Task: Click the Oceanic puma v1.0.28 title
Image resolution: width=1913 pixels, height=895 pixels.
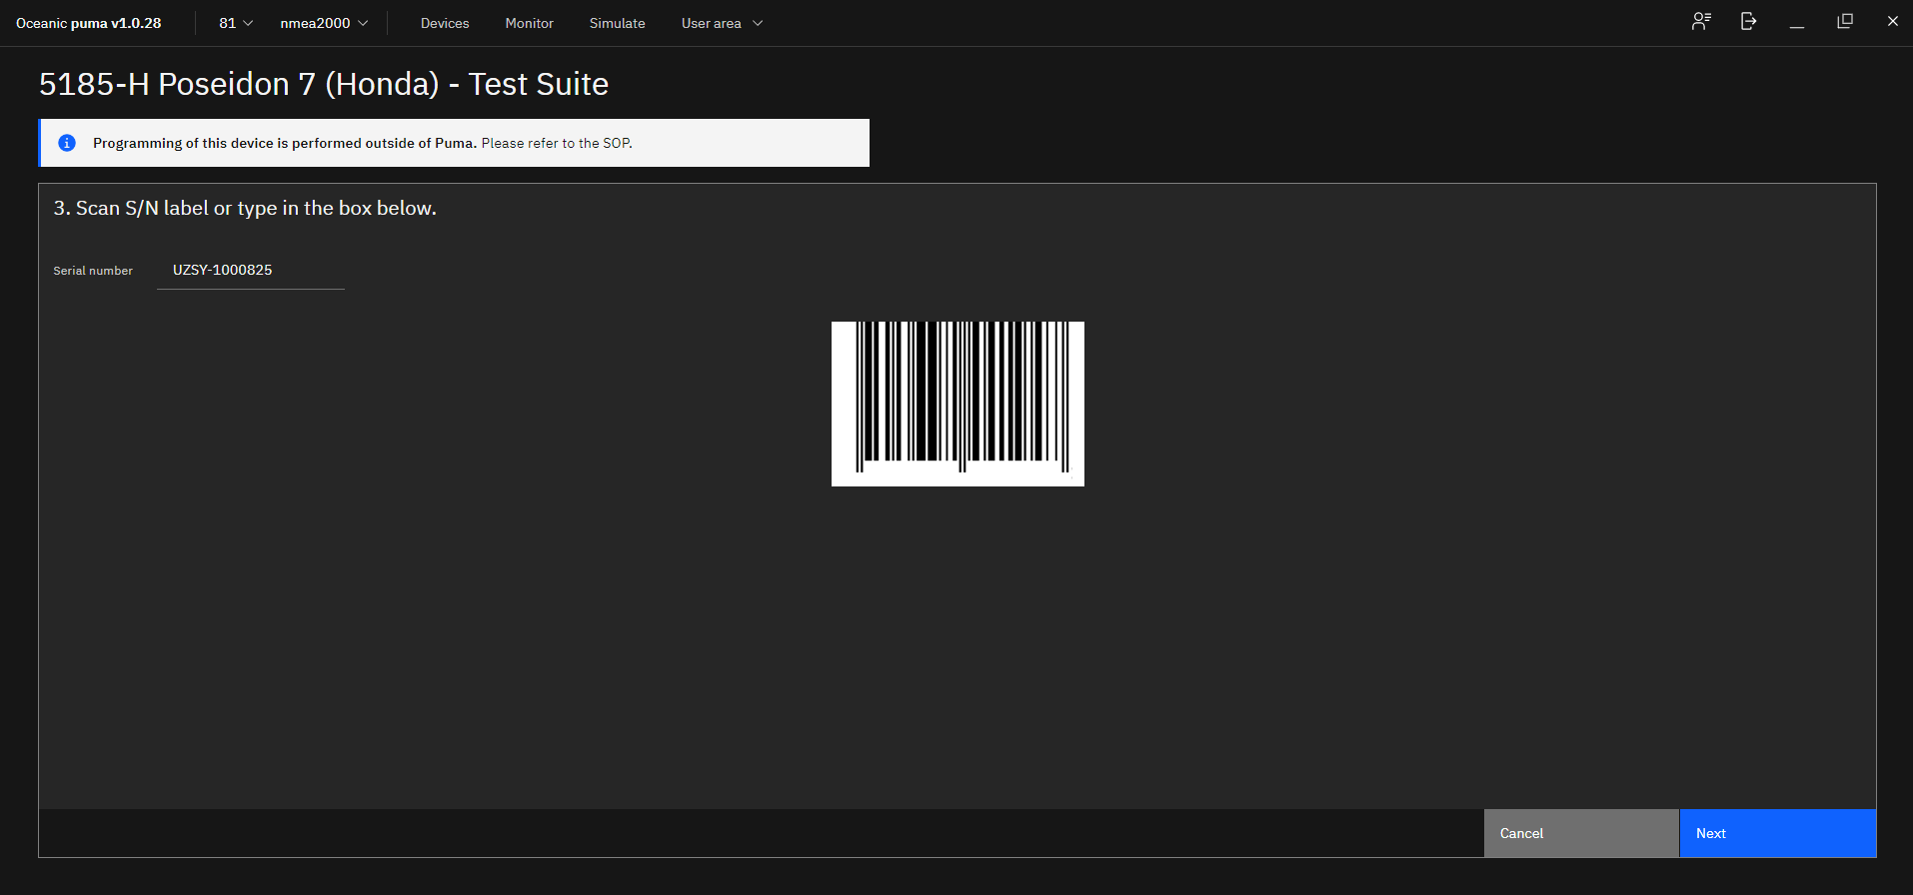Action: pos(89,23)
